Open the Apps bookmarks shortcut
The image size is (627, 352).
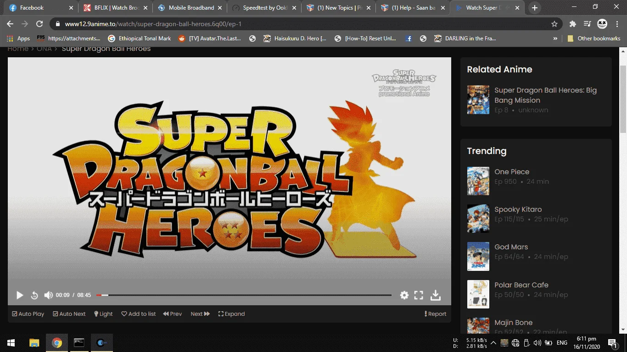18,38
